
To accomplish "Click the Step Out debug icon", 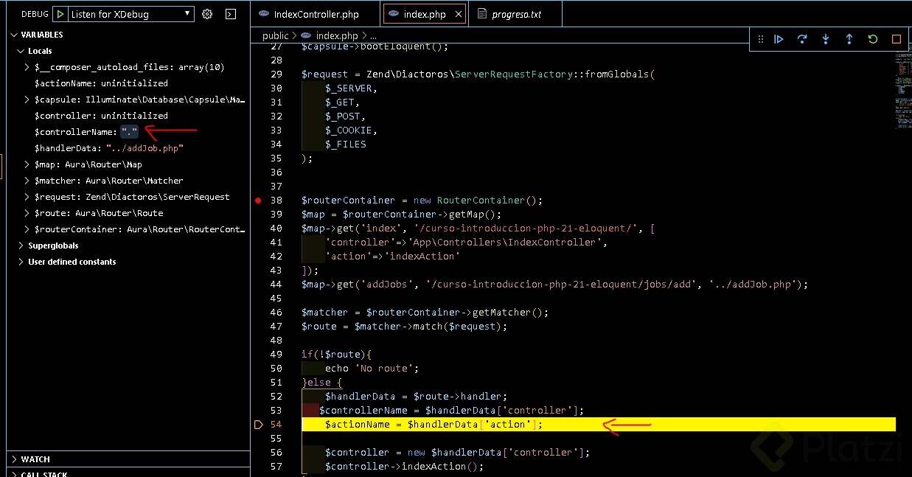I will 849,39.
